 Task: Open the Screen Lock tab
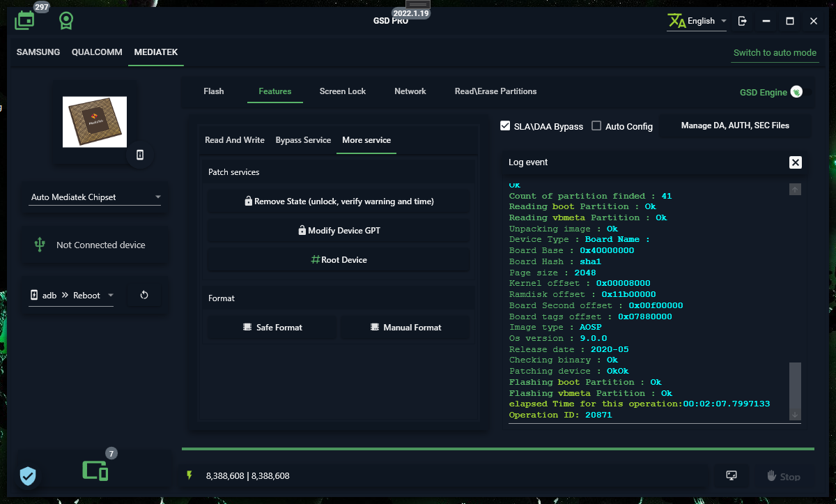tap(343, 91)
